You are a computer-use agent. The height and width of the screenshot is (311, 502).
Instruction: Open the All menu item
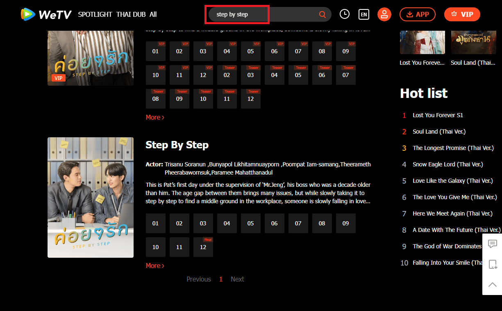click(153, 14)
